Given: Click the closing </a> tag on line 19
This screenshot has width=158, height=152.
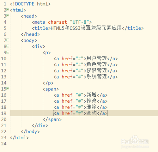Looking at the screenshot, I should pos(102,113).
